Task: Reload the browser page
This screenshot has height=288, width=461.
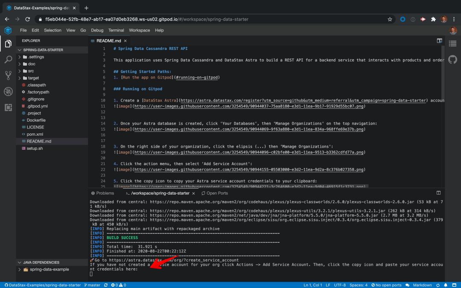Action: (x=28, y=19)
